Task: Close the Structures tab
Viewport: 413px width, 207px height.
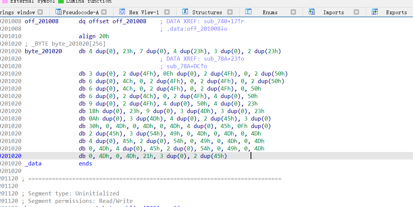Action: click(230, 12)
